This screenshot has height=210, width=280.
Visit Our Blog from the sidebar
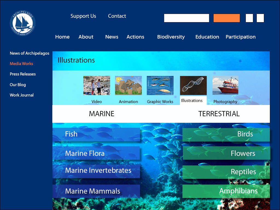click(18, 85)
